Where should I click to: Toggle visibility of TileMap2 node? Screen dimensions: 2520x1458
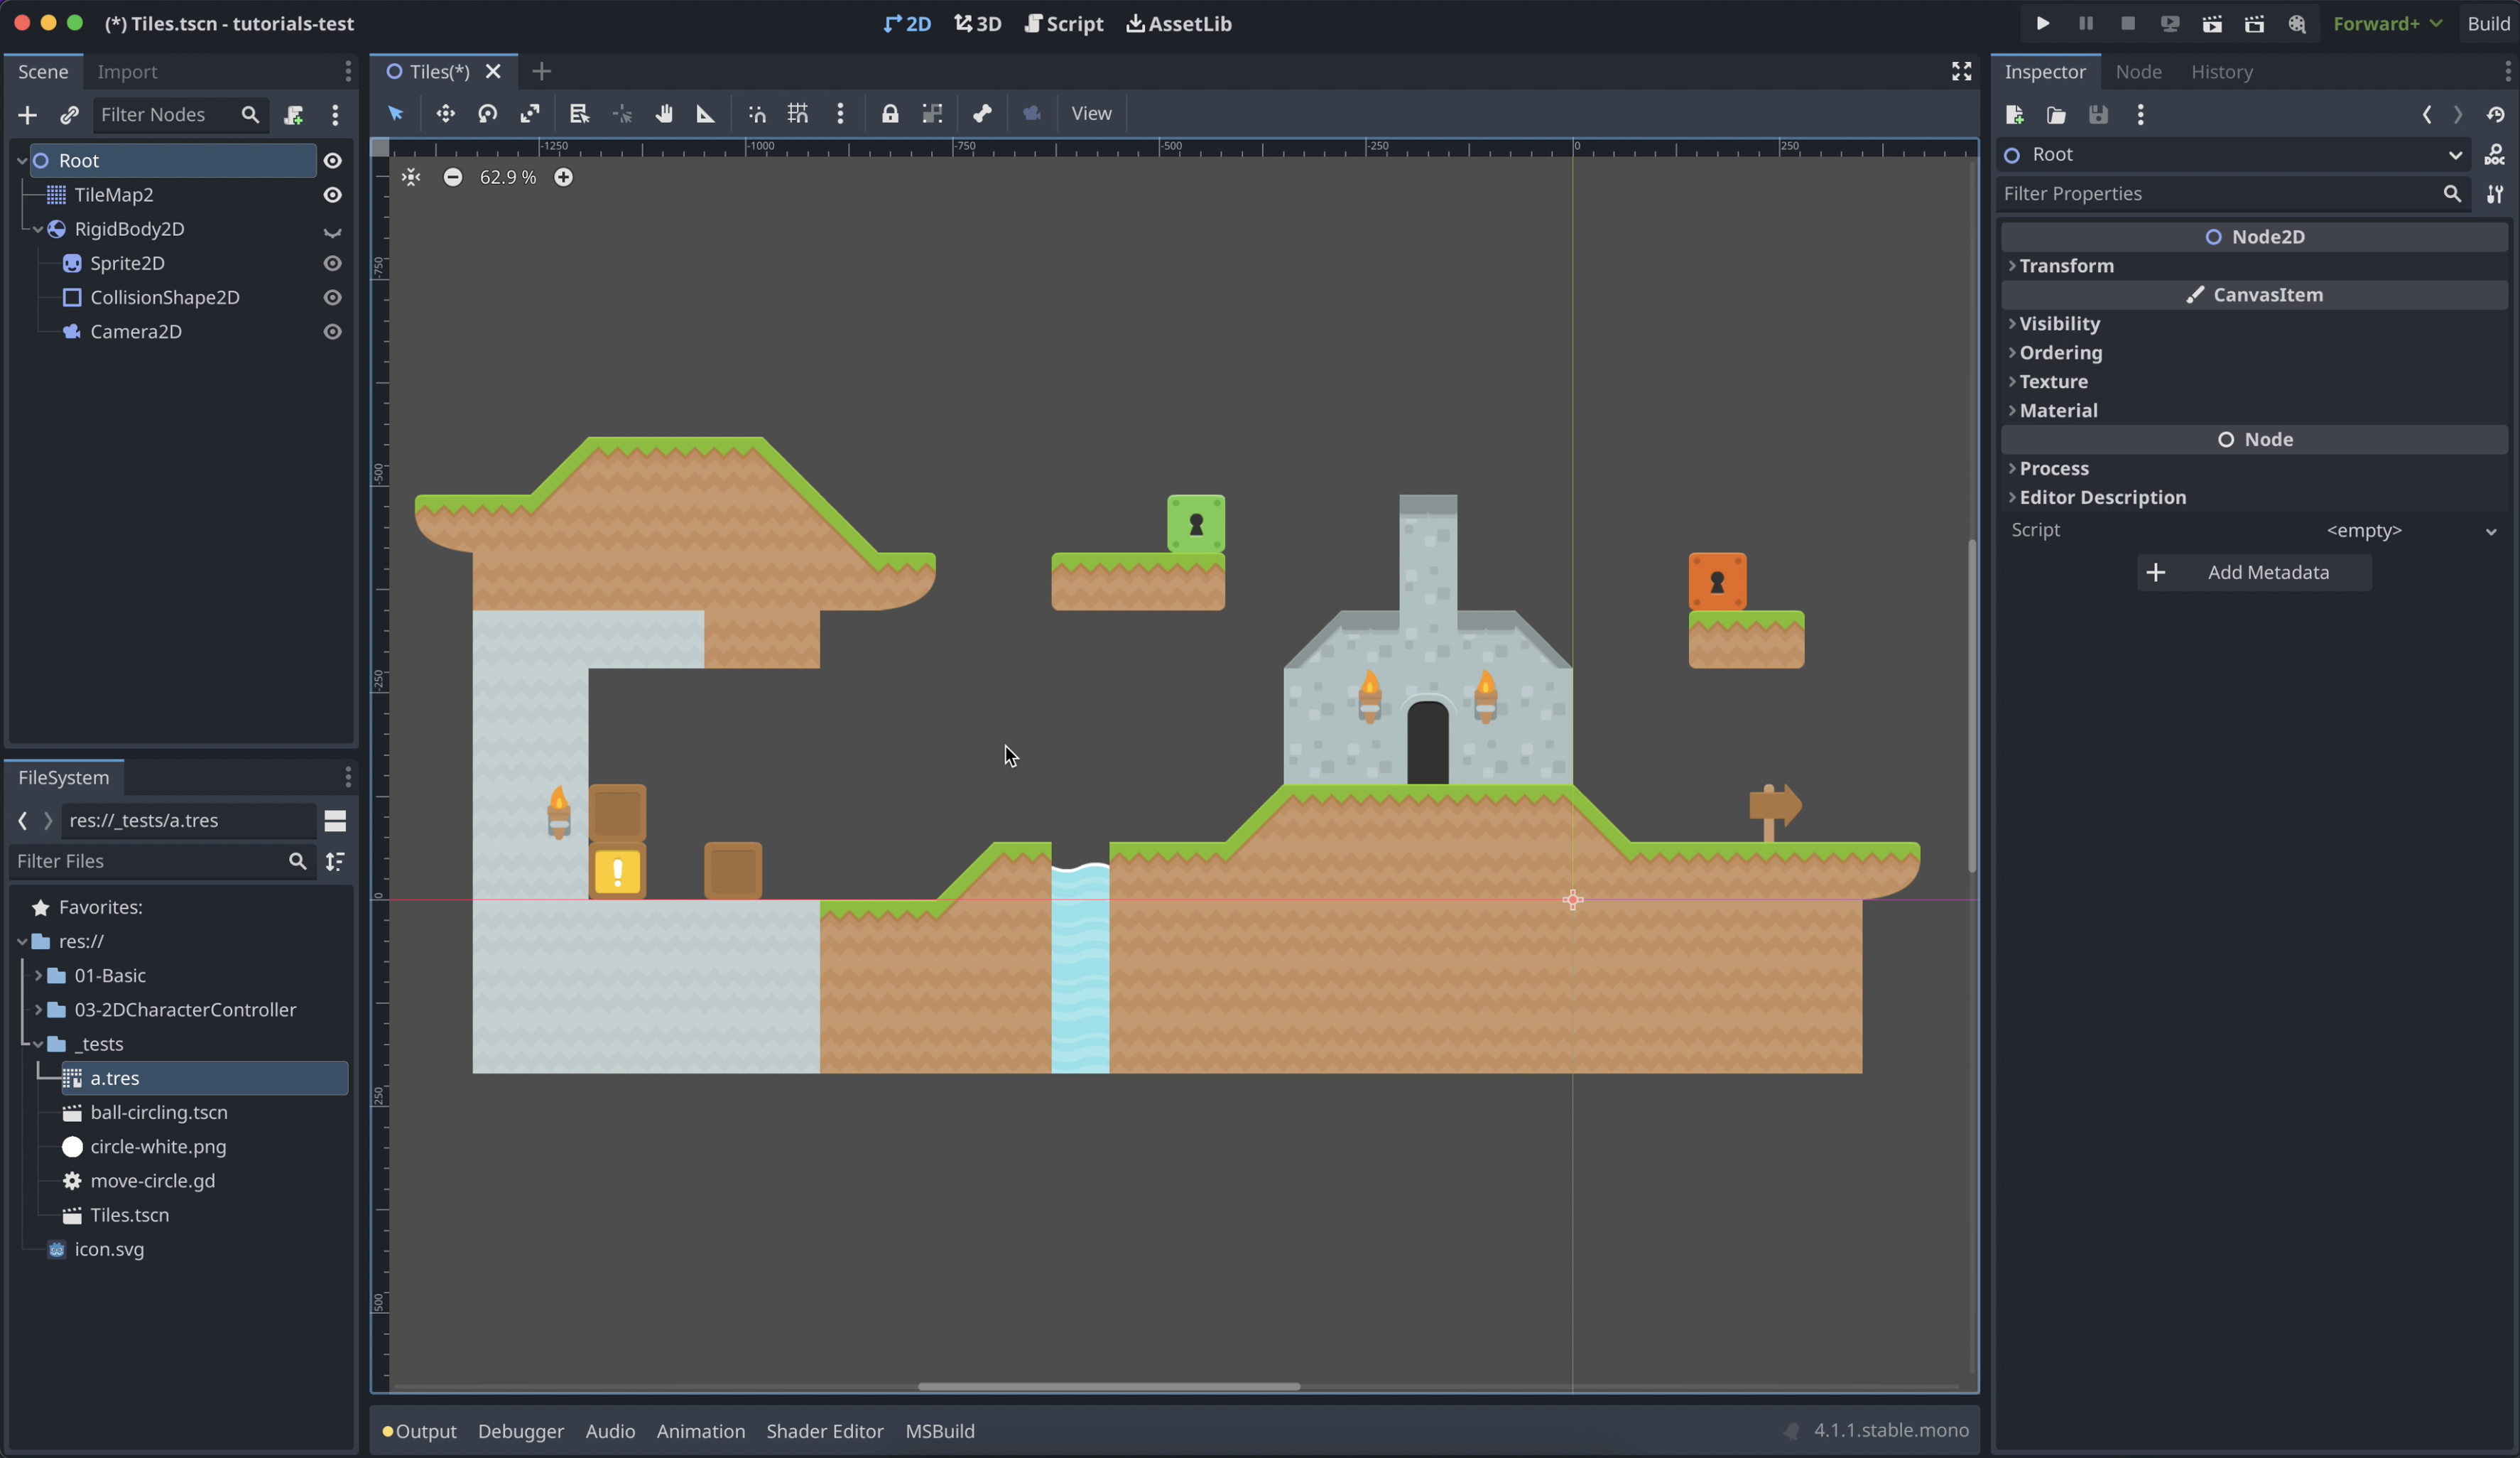point(333,194)
